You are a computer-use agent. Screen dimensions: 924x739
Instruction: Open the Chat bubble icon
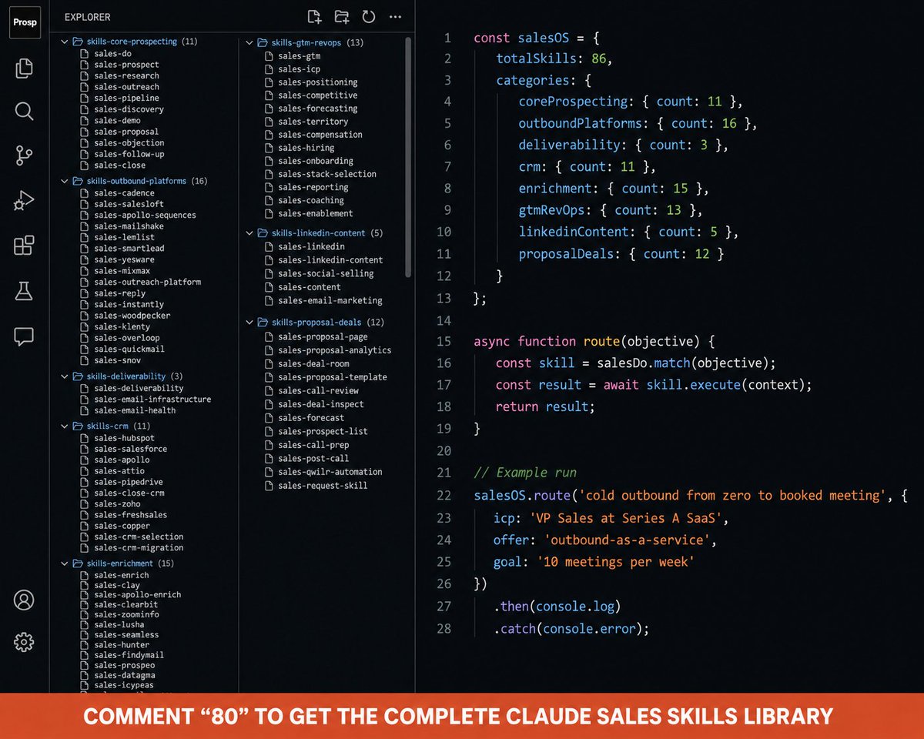point(24,336)
